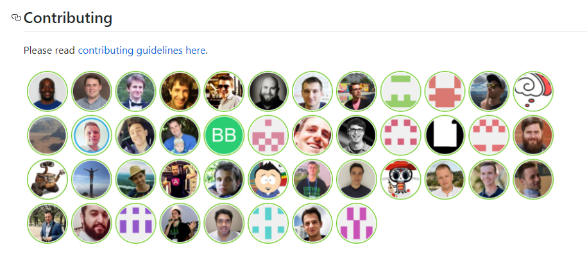Select the green BB initials avatar

pyautogui.click(x=224, y=135)
